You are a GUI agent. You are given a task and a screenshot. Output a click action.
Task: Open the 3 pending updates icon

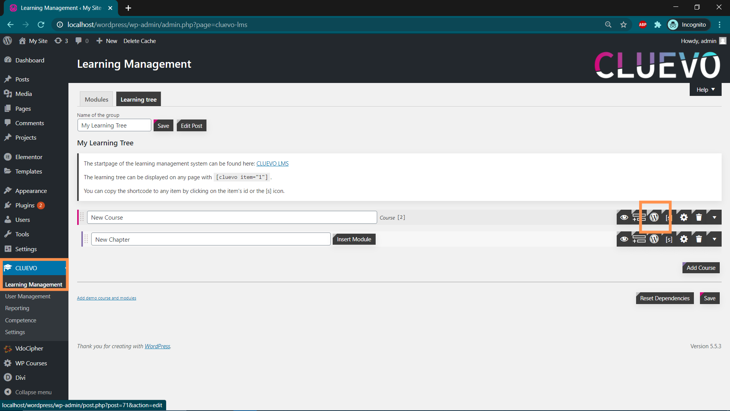coord(61,41)
